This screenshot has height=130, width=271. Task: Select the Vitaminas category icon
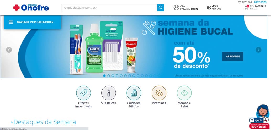tap(159, 93)
